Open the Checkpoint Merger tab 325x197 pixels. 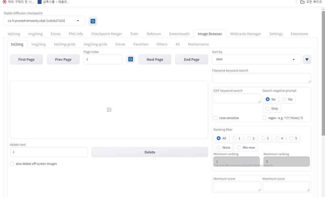(x=106, y=34)
